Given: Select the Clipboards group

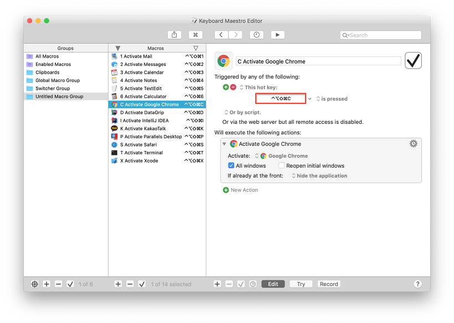Looking at the screenshot, I should click(x=66, y=72).
